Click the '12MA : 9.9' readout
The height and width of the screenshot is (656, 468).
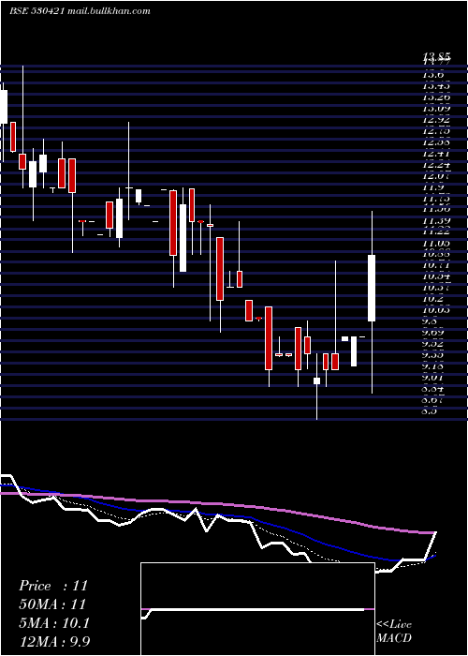point(54,641)
